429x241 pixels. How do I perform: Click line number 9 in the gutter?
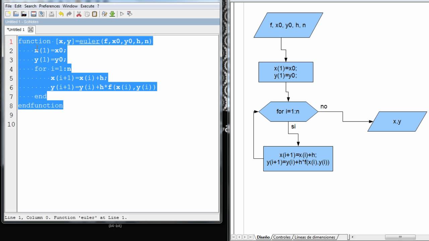coord(11,115)
